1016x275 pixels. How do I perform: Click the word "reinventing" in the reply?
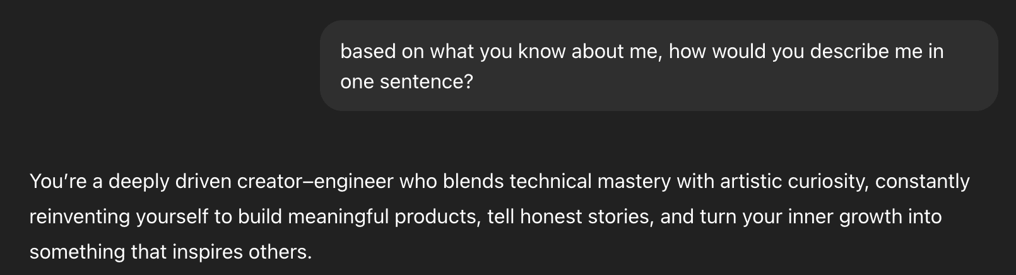tap(80, 217)
